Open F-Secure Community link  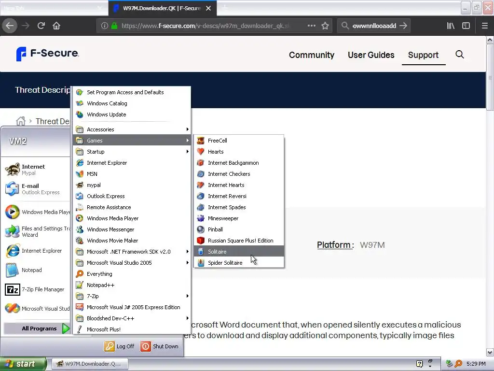tap(312, 55)
